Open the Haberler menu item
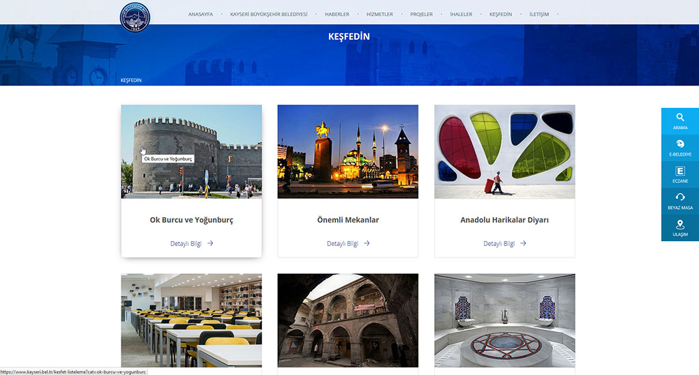 click(337, 14)
